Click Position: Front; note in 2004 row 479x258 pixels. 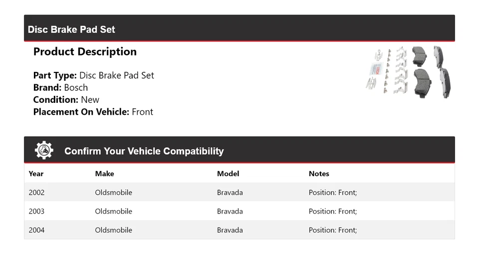pos(333,230)
